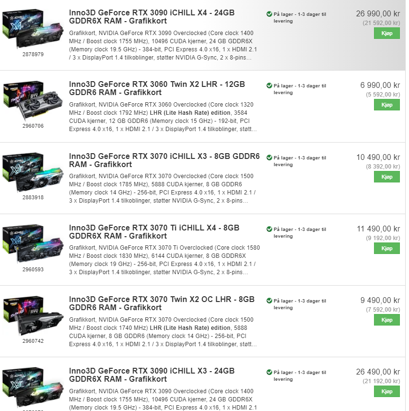Open the RTX 3060 Twin X2 LHR thumbnail
The image size is (409, 411).
(x=33, y=100)
